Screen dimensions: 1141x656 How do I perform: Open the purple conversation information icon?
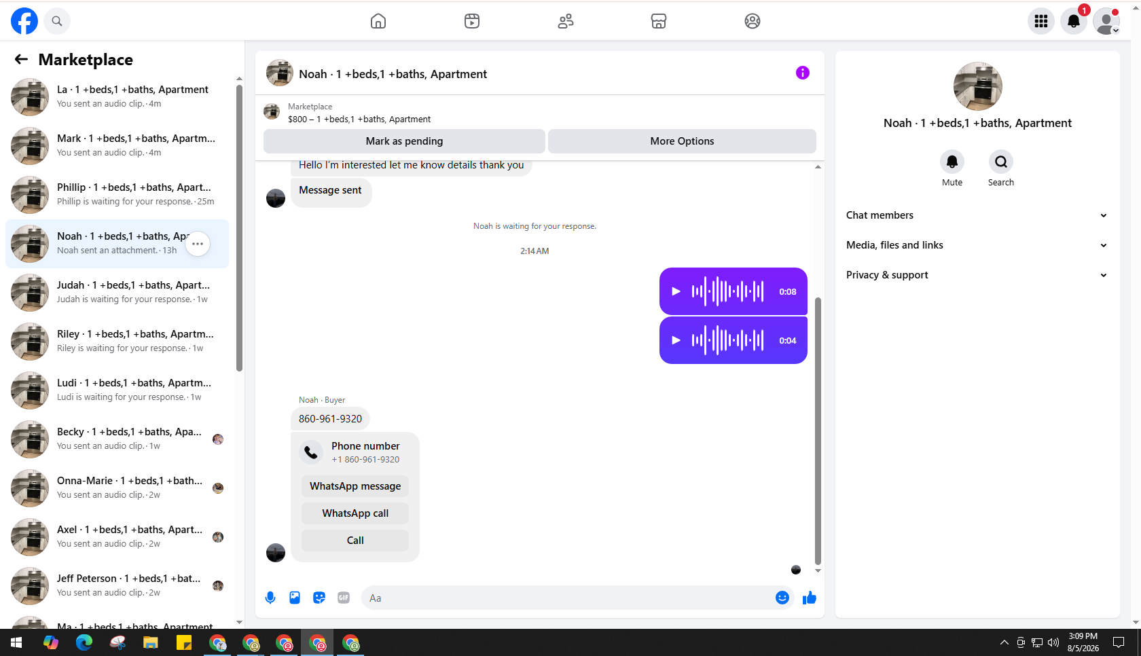803,73
